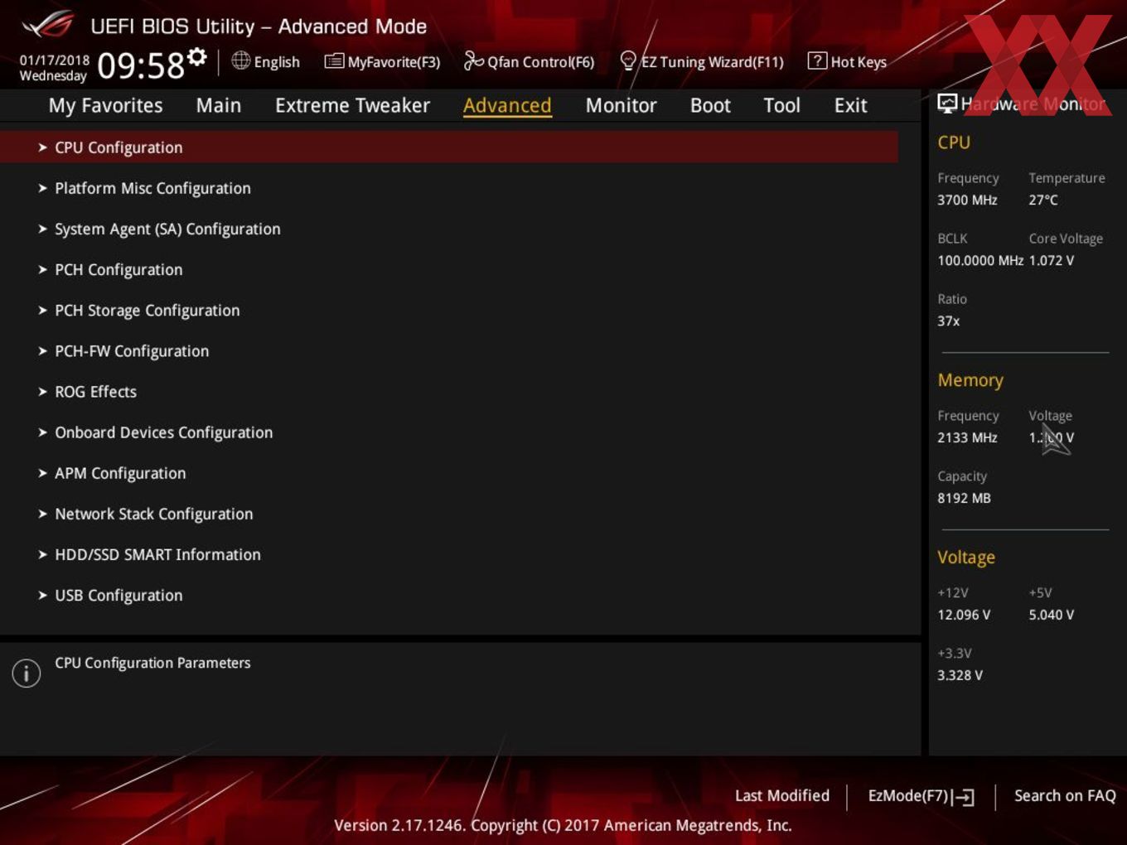The height and width of the screenshot is (845, 1127).
Task: Expand arrow beside System Agent Configuration
Action: click(42, 229)
